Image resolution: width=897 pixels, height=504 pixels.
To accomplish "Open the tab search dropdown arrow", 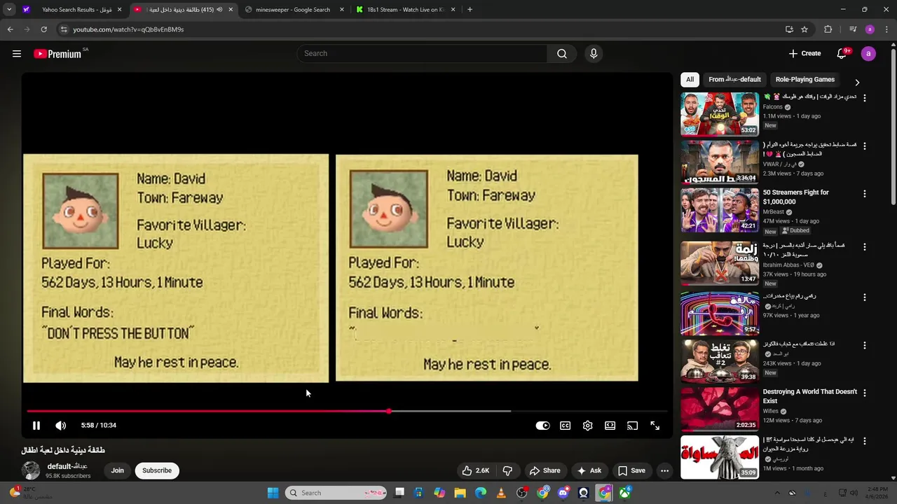I will click(x=9, y=10).
